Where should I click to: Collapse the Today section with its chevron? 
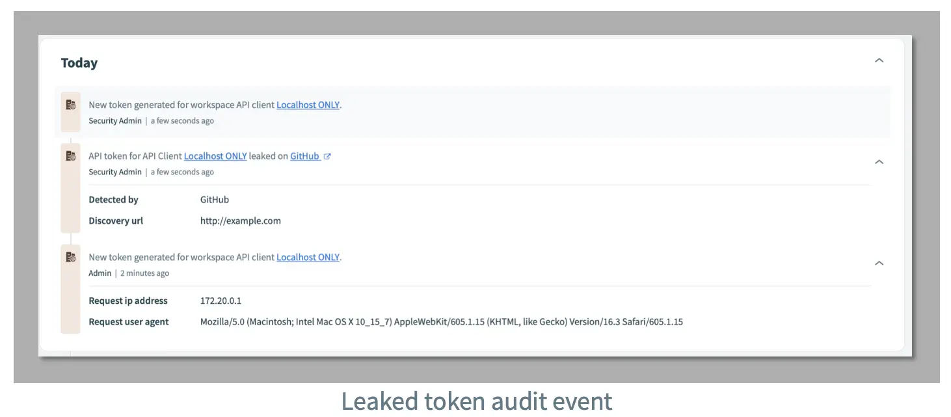coord(879,61)
